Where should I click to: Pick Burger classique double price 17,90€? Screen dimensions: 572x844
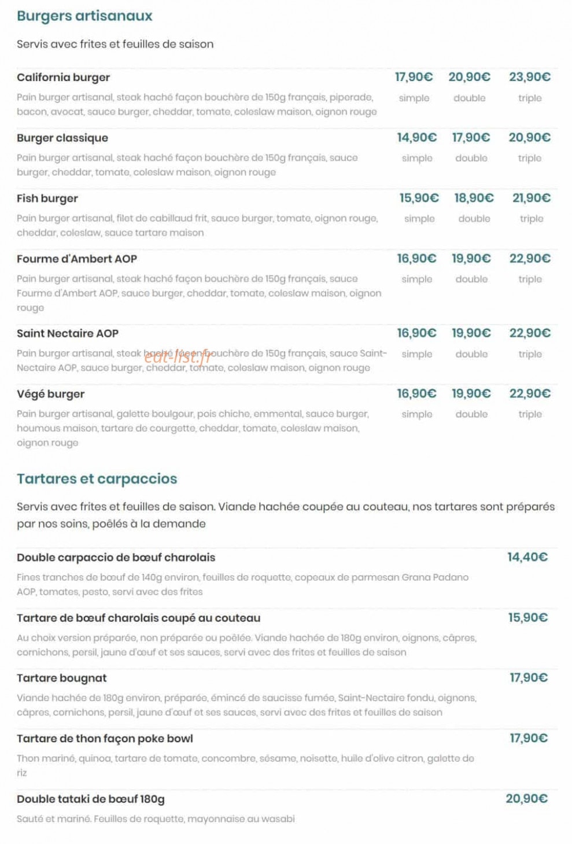tap(471, 138)
